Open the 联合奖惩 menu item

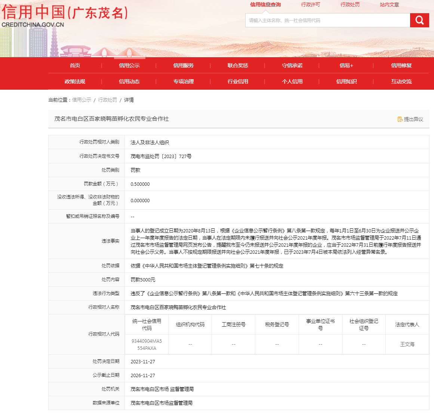[x=238, y=65]
